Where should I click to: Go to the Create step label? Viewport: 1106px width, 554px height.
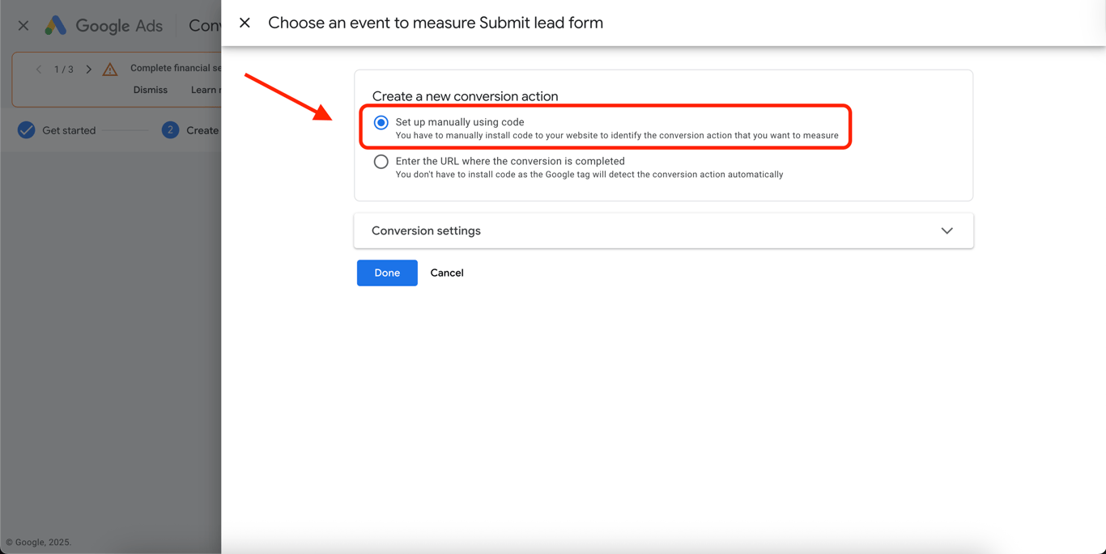[202, 130]
